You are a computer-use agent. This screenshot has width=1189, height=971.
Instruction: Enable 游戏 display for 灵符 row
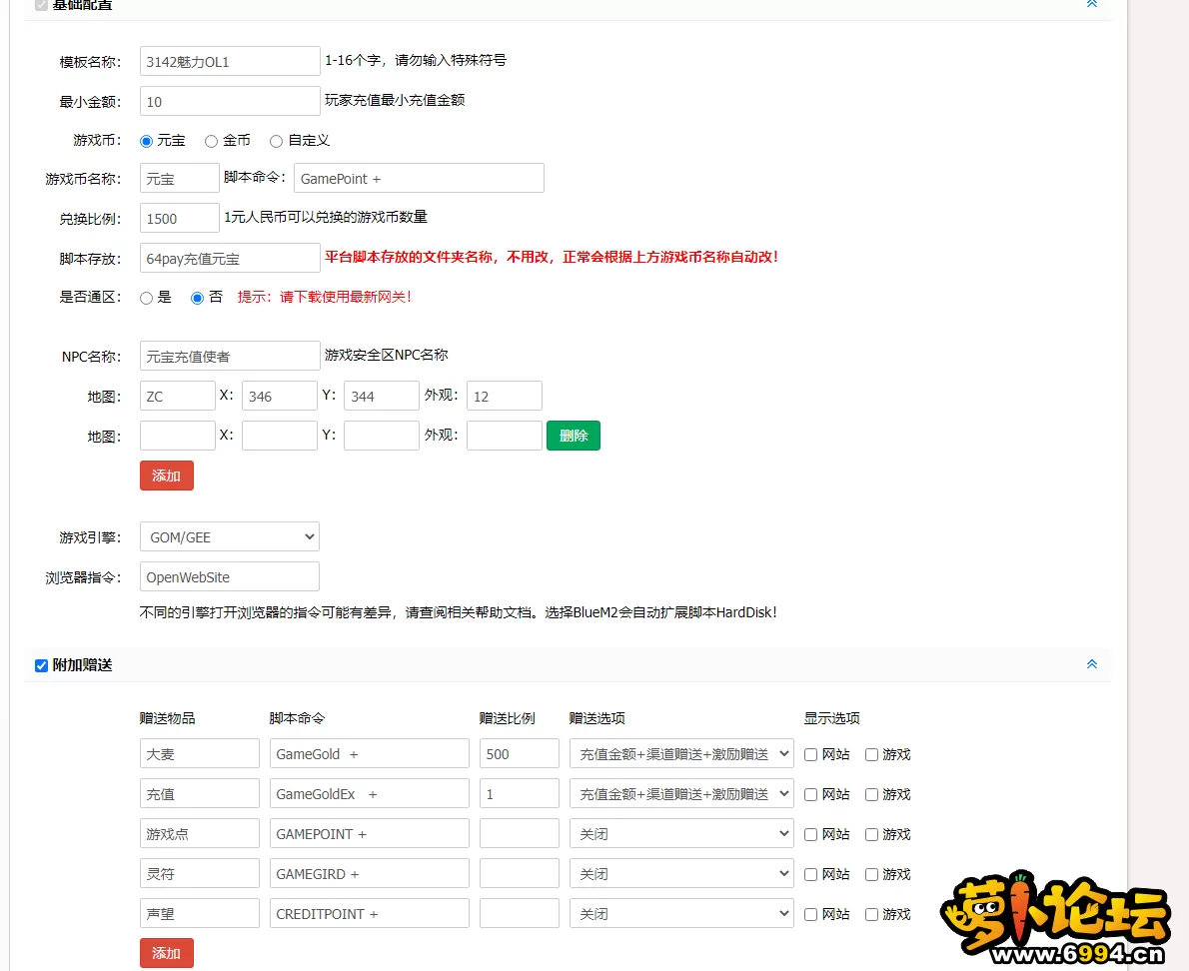(x=871, y=875)
